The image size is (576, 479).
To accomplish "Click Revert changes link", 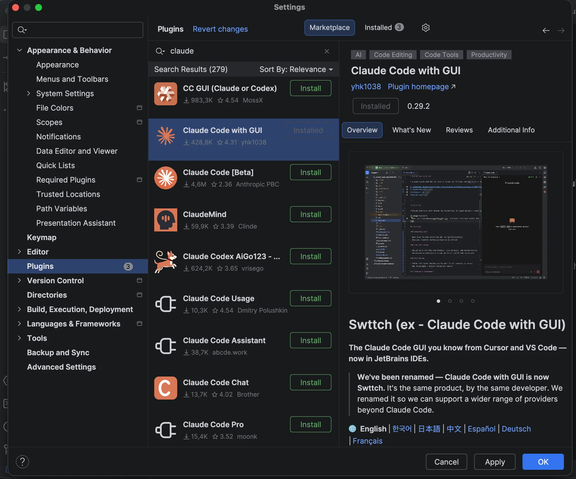I will click(220, 29).
